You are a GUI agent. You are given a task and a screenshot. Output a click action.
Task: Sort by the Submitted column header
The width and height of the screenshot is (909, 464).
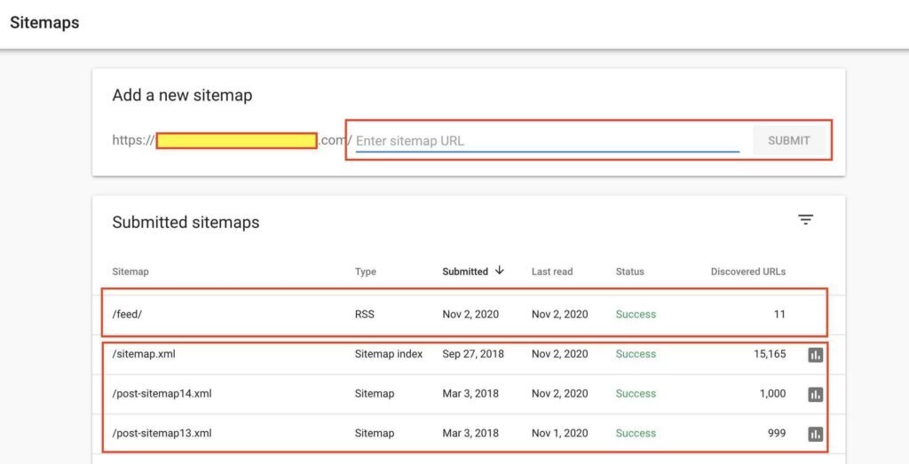(x=465, y=271)
